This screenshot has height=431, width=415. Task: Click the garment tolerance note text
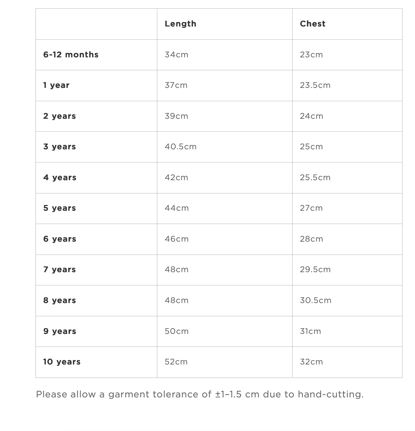click(x=200, y=394)
